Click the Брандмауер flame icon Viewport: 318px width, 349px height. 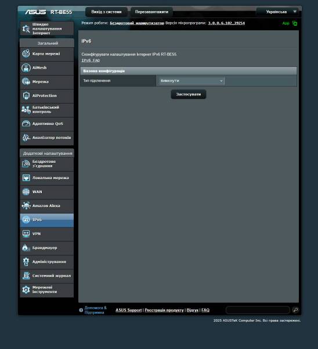[26, 248]
